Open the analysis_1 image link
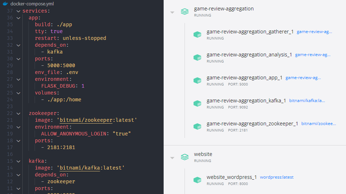 313,55
